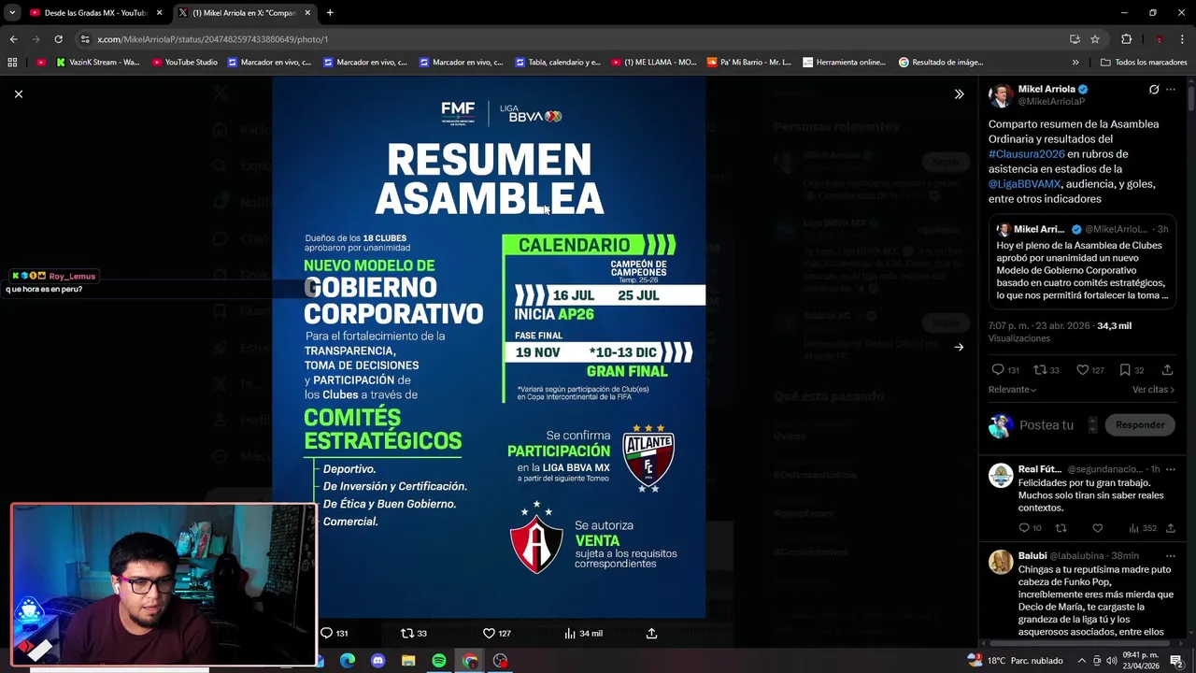Reply to Real Fút... comment showing 10 replies
This screenshot has height=673, width=1196.
[1025, 528]
